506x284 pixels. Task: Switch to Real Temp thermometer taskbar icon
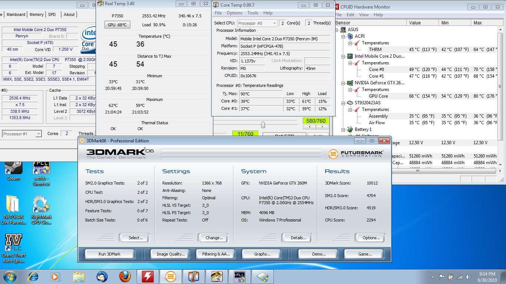pos(193,276)
